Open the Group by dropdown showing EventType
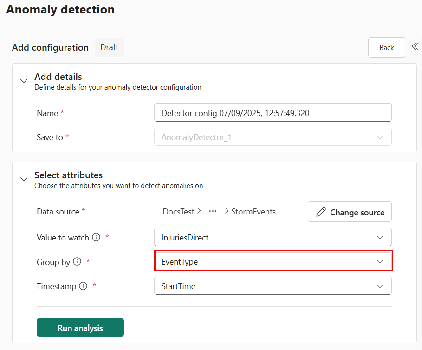The image size is (422, 350). pos(273,261)
